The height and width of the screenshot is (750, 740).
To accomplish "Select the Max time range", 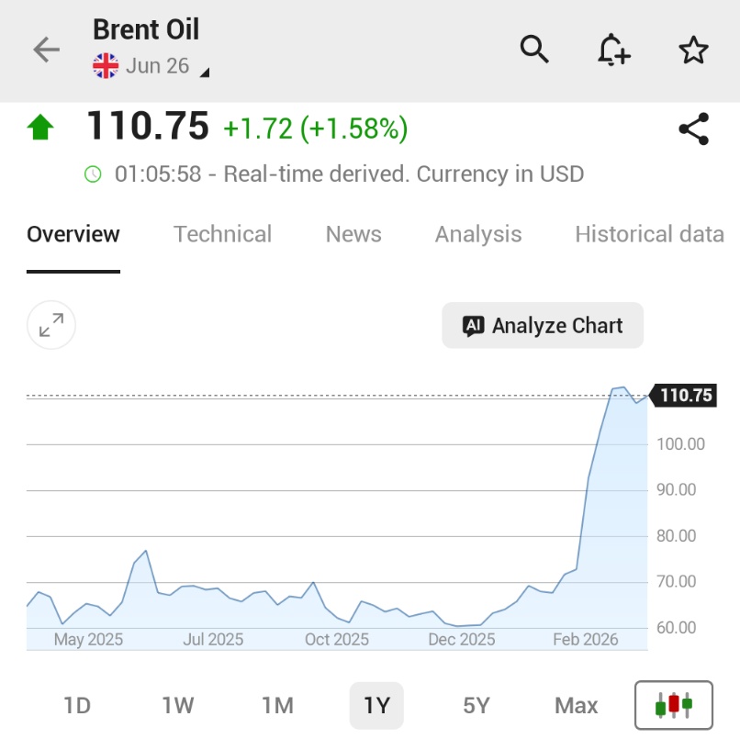I will point(576,705).
